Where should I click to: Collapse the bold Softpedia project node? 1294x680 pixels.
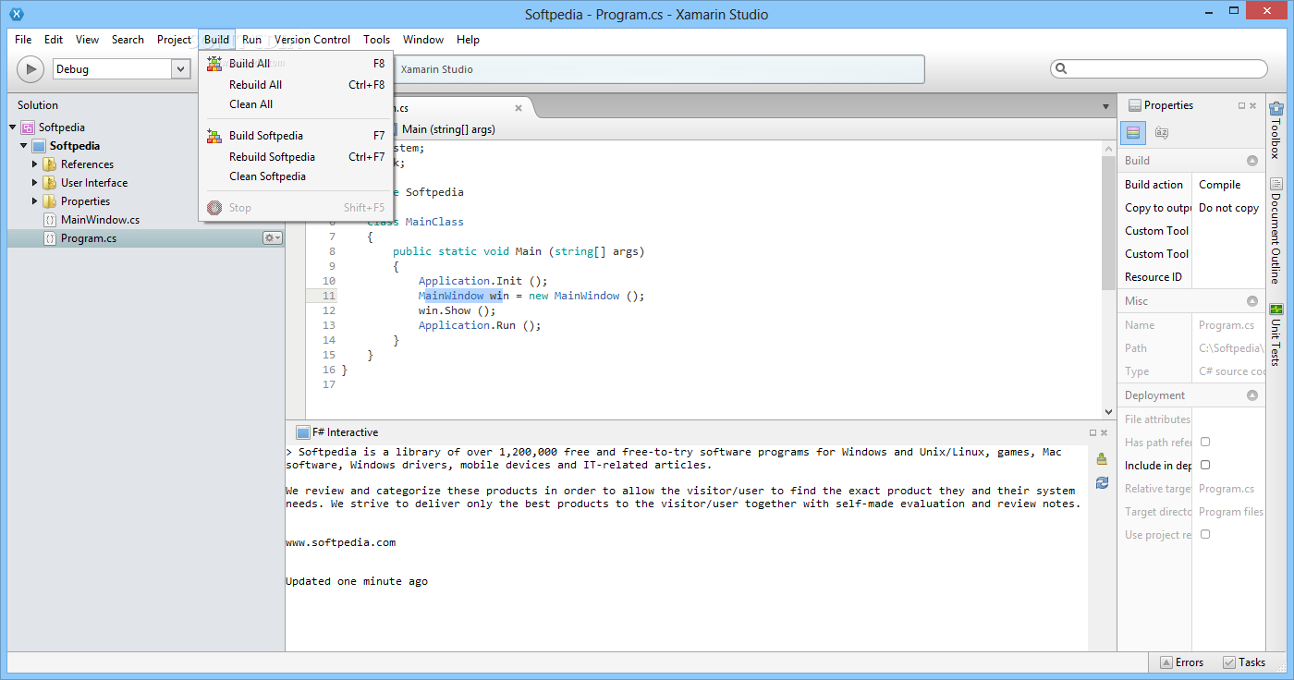[x=24, y=146]
